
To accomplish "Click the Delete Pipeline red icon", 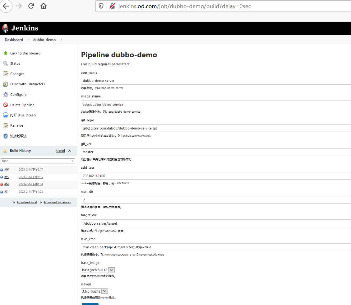I will (6, 105).
